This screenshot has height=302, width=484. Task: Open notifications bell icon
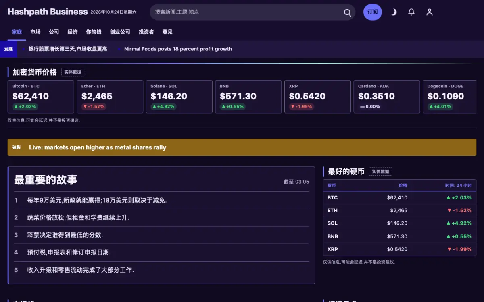click(x=411, y=12)
